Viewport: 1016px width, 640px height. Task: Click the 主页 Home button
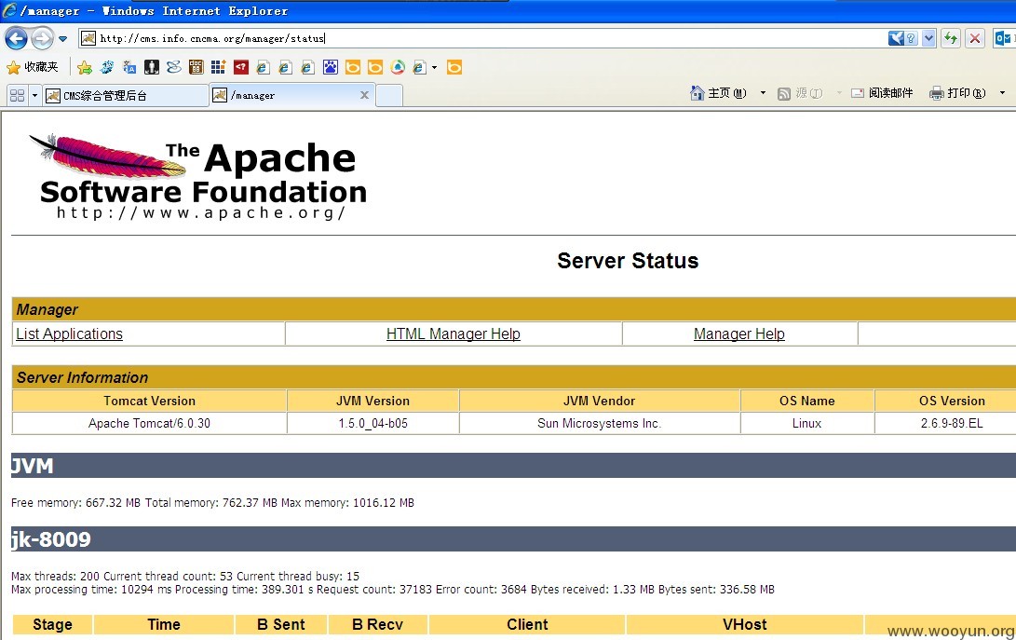tap(718, 93)
